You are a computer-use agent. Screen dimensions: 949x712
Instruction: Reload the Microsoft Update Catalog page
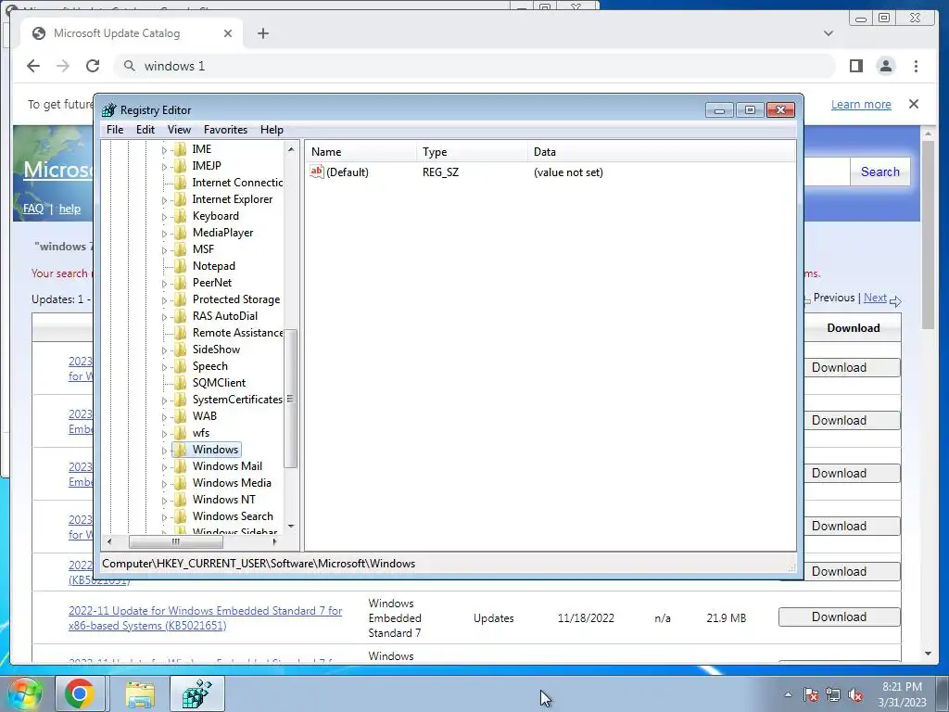pos(93,66)
